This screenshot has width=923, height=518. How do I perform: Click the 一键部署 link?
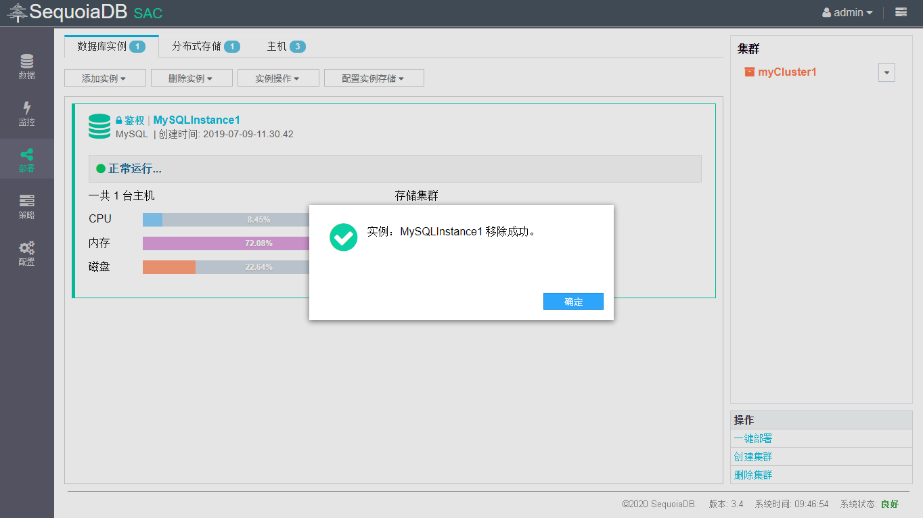point(753,438)
